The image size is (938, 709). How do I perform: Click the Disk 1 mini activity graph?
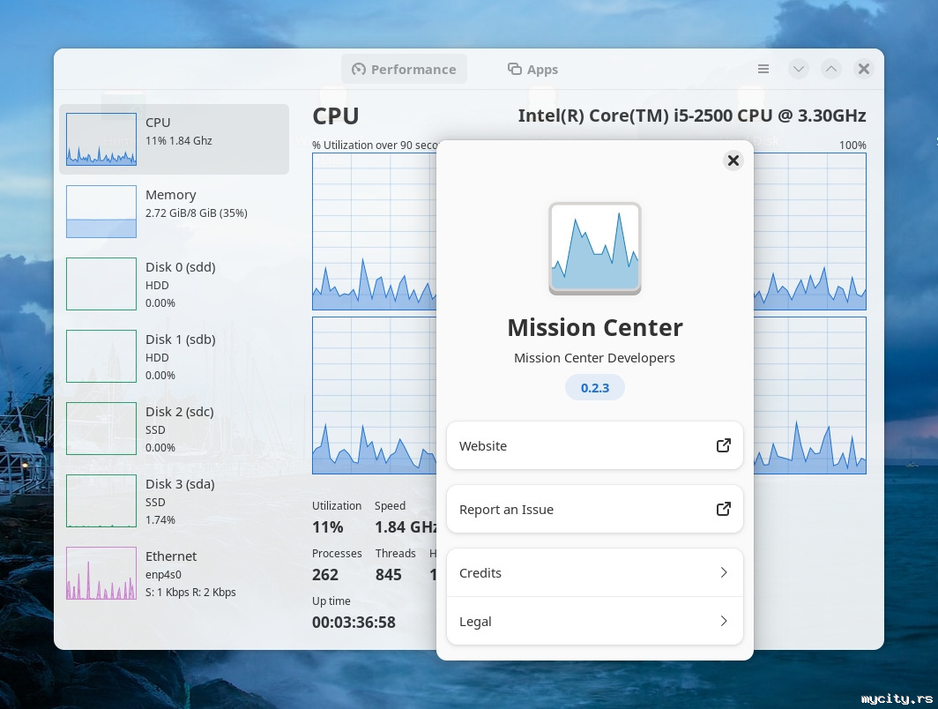101,356
